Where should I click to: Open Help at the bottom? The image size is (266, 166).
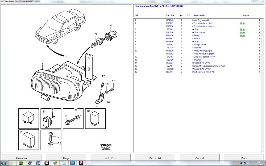point(66,158)
